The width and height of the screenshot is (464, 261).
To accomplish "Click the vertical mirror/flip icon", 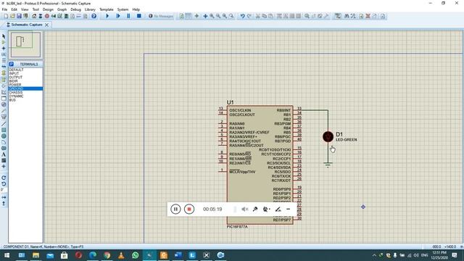I will (4, 204).
